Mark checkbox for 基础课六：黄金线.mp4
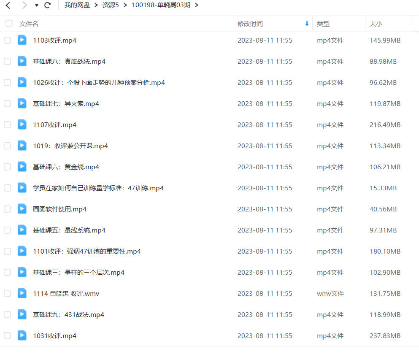 click(8, 167)
